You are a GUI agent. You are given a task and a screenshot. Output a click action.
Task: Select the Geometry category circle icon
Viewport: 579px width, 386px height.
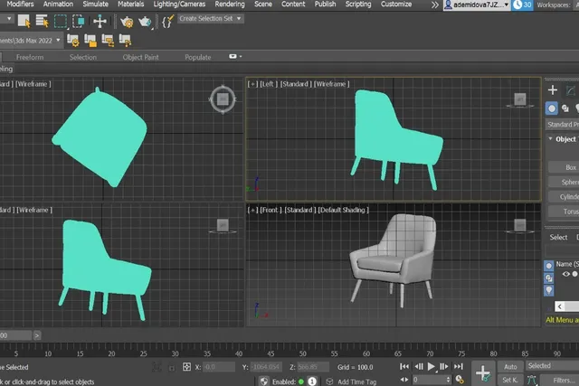coord(552,108)
